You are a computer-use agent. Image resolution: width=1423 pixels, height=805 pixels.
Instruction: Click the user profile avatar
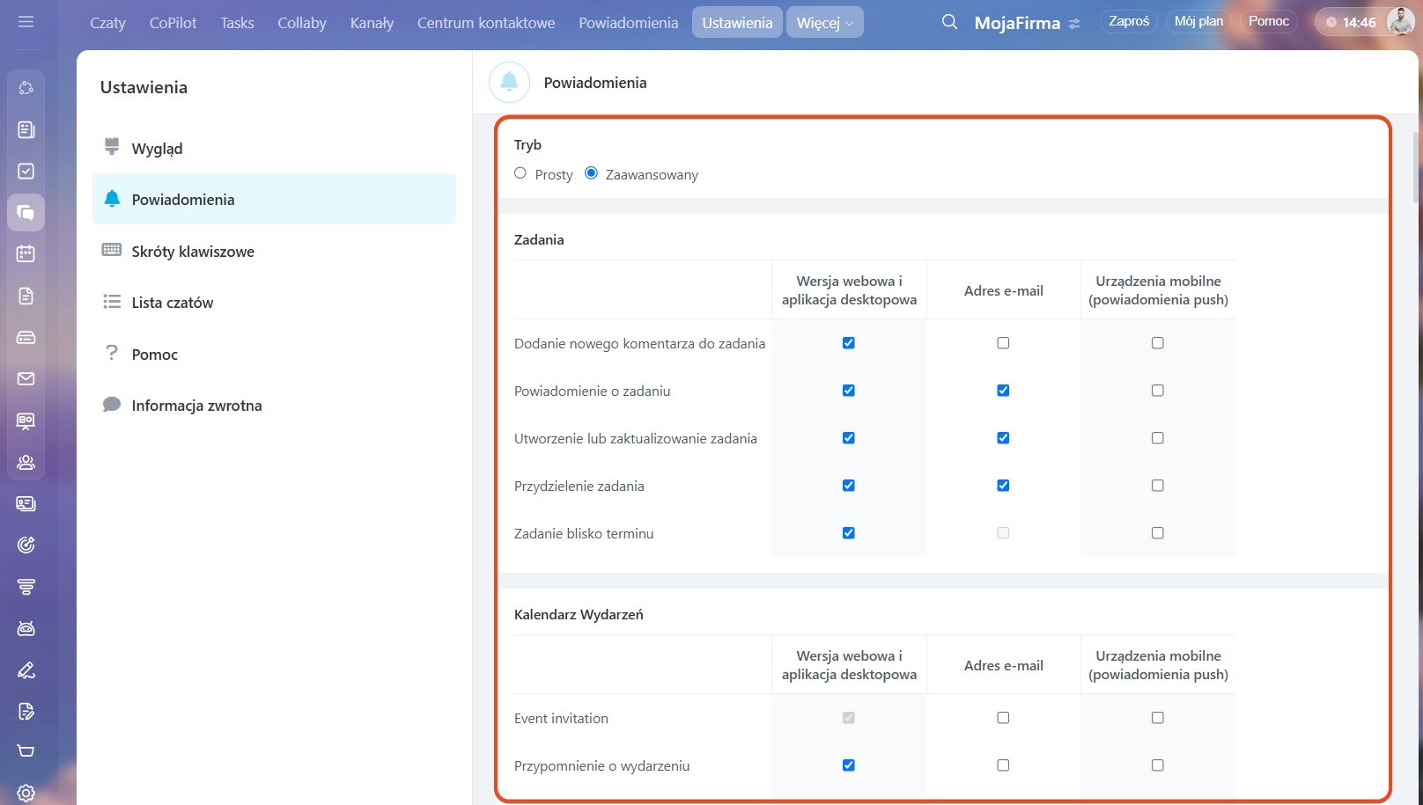pos(1400,22)
